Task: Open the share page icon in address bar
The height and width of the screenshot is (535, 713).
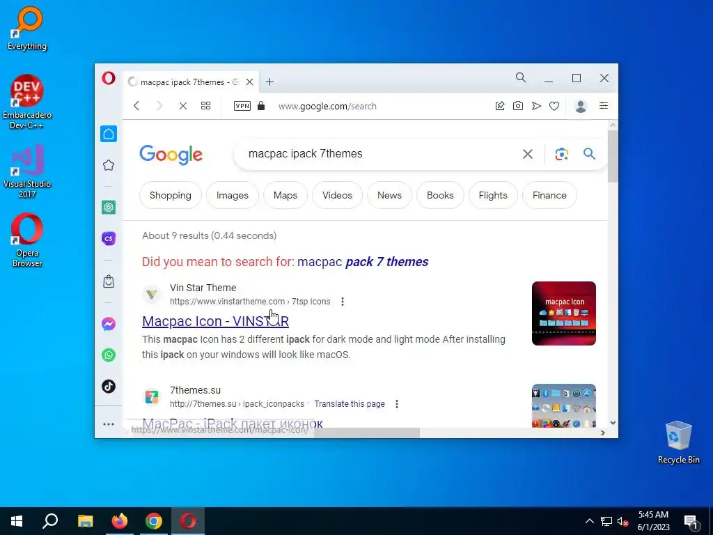Action: [x=500, y=106]
